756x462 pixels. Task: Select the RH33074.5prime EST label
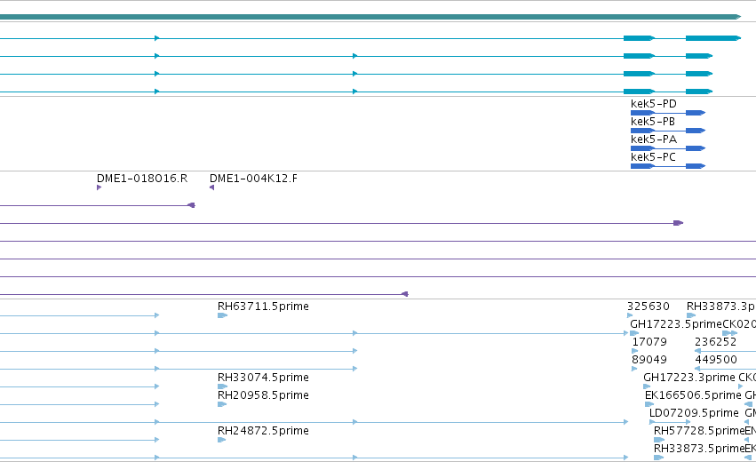[263, 378]
